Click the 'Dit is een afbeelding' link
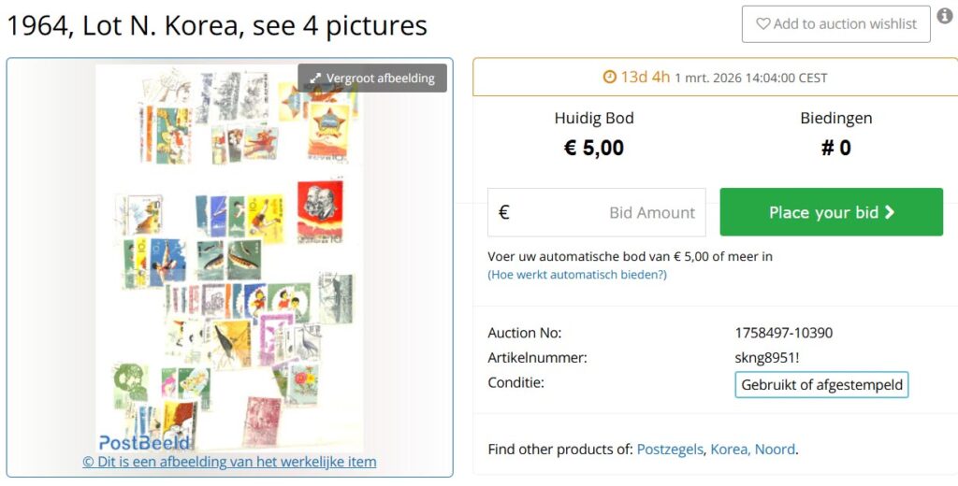Screen dimensions: 958x486 pyautogui.click(x=229, y=462)
